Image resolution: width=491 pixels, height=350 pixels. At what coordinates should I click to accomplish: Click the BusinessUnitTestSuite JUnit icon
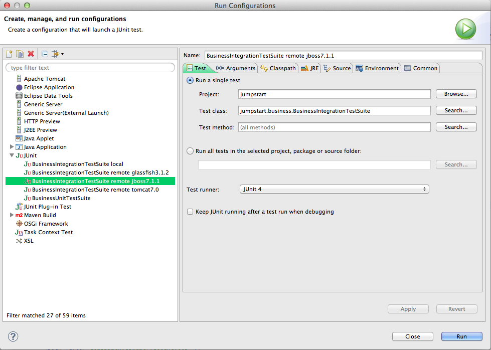pyautogui.click(x=28, y=198)
